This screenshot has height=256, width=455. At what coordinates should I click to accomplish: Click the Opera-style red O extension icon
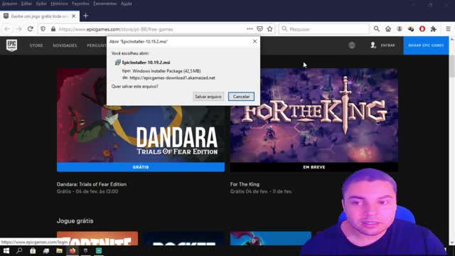coord(422,29)
